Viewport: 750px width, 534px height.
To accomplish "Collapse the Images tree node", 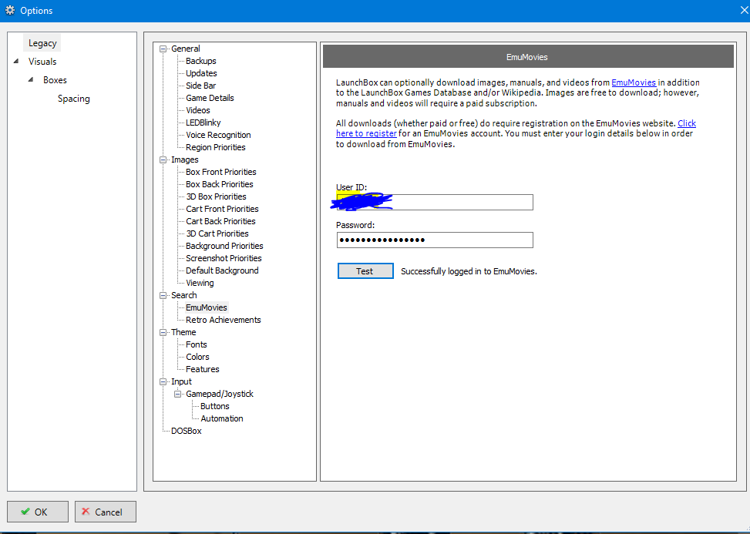I will (x=163, y=160).
